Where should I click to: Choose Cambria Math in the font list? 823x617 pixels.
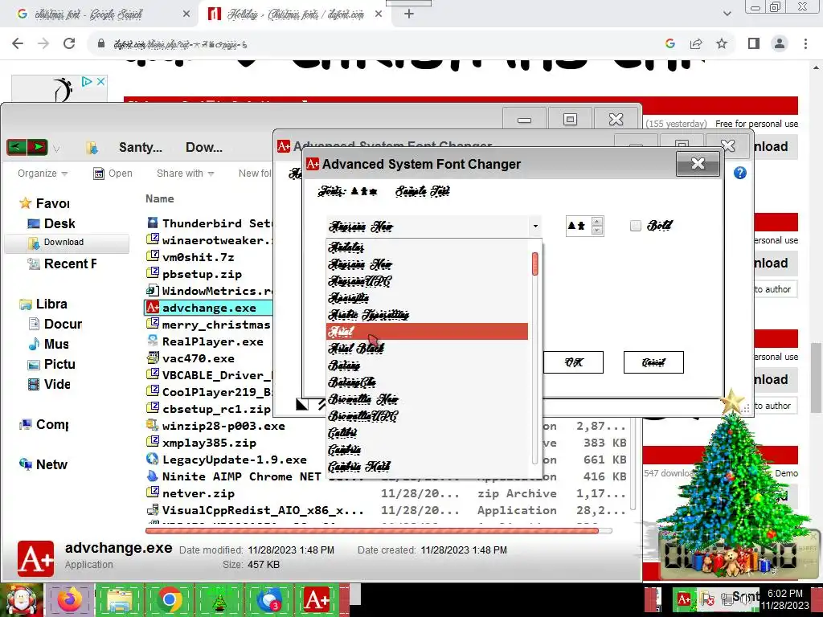point(428,467)
